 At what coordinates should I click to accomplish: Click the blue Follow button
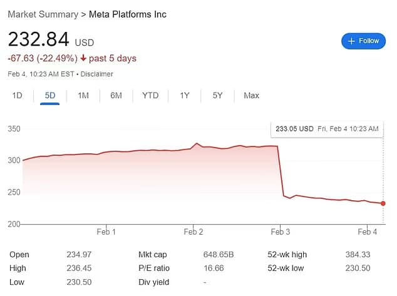click(363, 41)
